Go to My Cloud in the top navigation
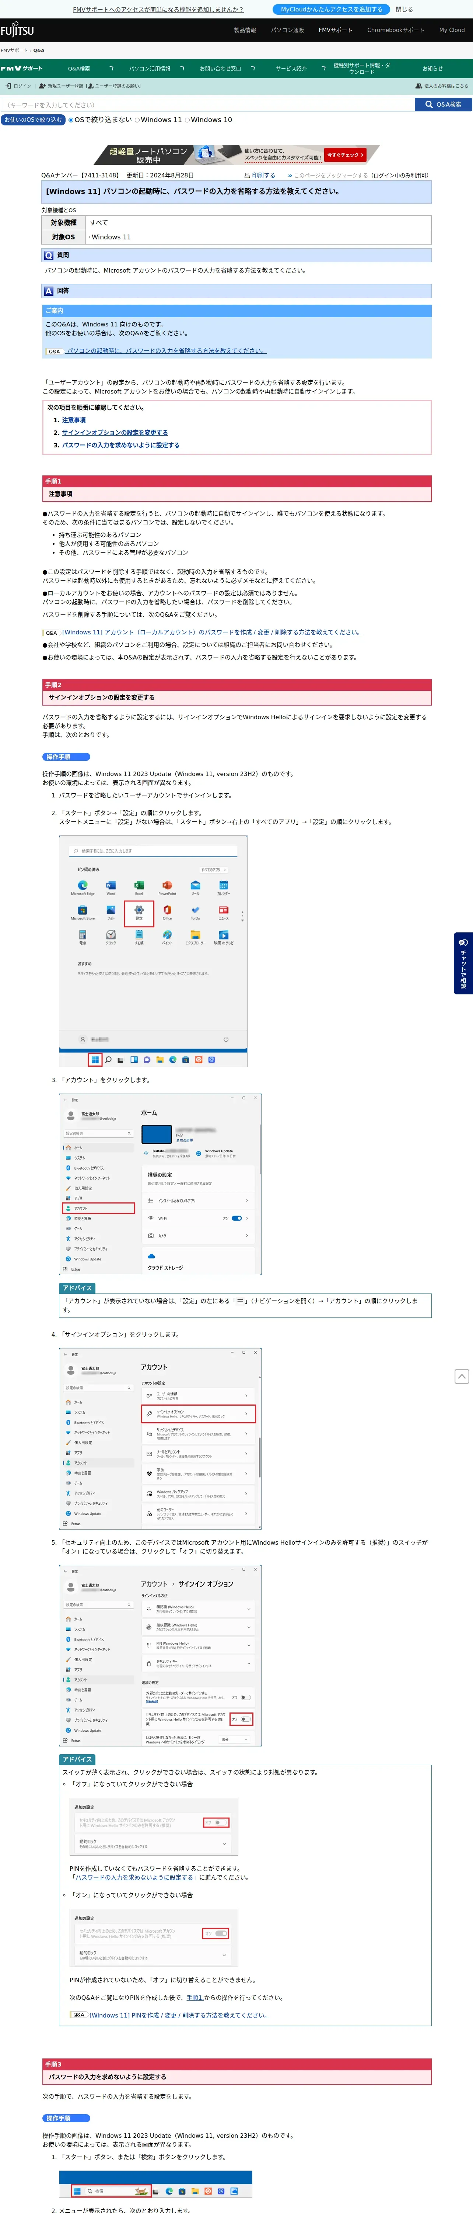473x2213 pixels. tap(452, 30)
